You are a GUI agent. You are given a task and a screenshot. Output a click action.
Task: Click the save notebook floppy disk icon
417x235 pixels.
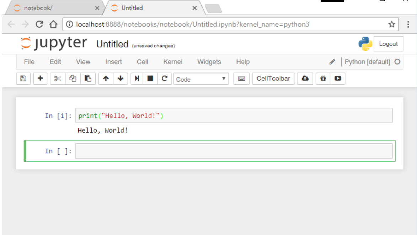coord(23,79)
